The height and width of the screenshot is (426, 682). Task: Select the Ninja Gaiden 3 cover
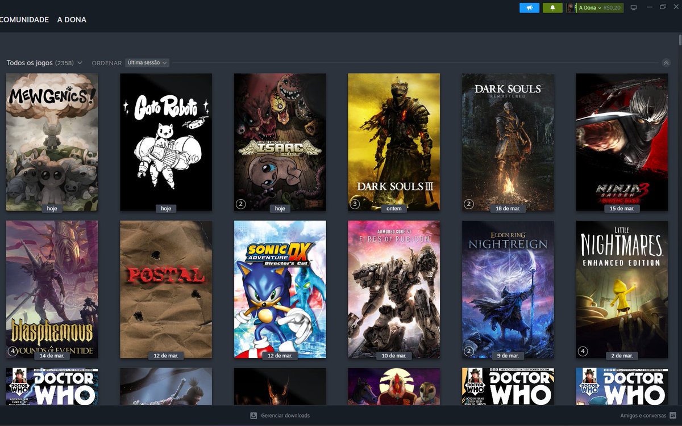pos(622,142)
